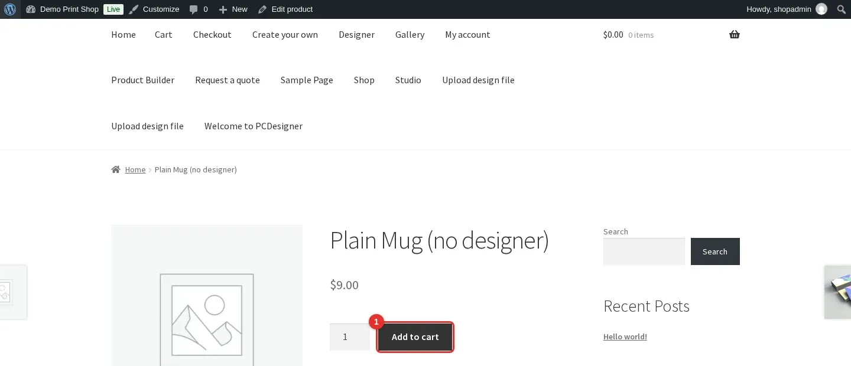Open the Shop navigation link
This screenshot has width=851, height=366.
(x=364, y=80)
